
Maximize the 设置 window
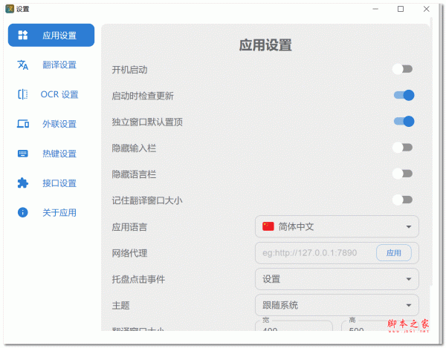401,9
